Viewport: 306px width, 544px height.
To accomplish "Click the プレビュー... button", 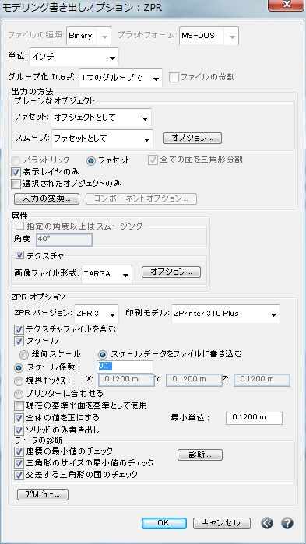I will click(43, 495).
